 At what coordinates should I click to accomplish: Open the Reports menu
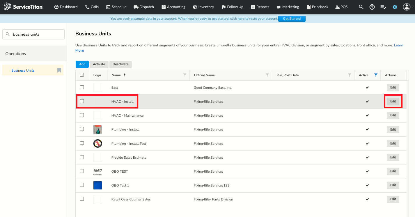pos(260,7)
